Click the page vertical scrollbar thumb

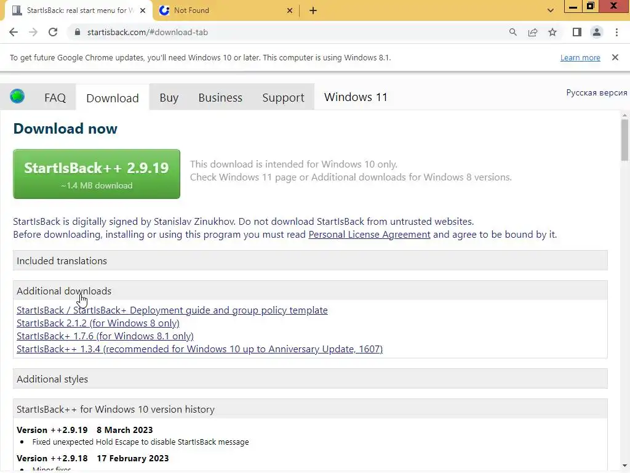624,140
